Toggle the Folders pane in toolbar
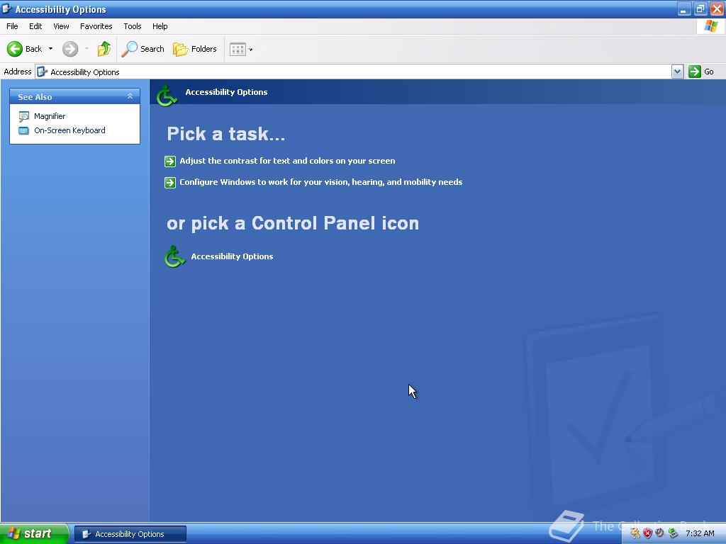 [194, 49]
